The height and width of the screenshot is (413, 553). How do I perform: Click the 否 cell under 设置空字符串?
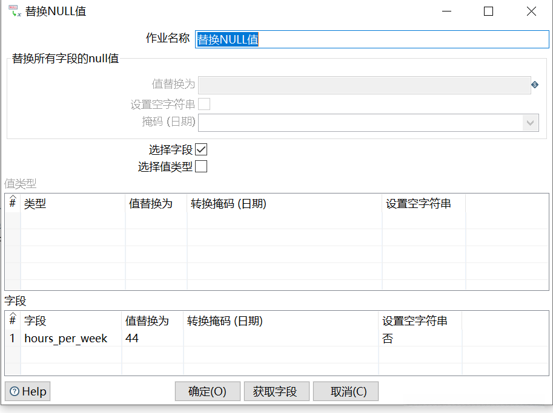(420, 338)
